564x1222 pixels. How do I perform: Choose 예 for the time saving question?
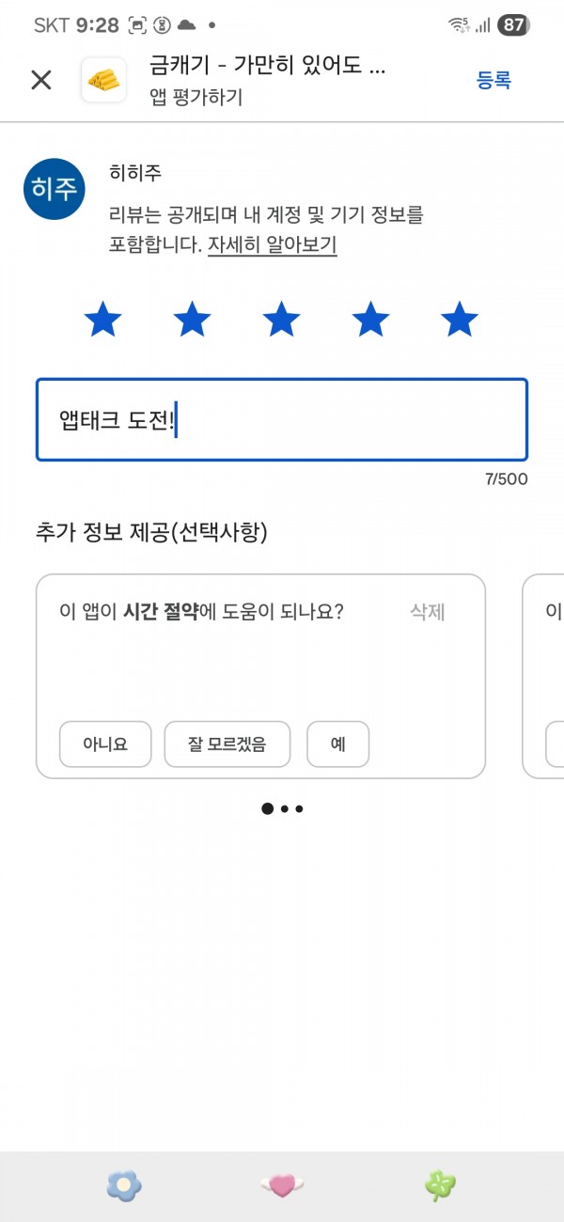tap(338, 744)
